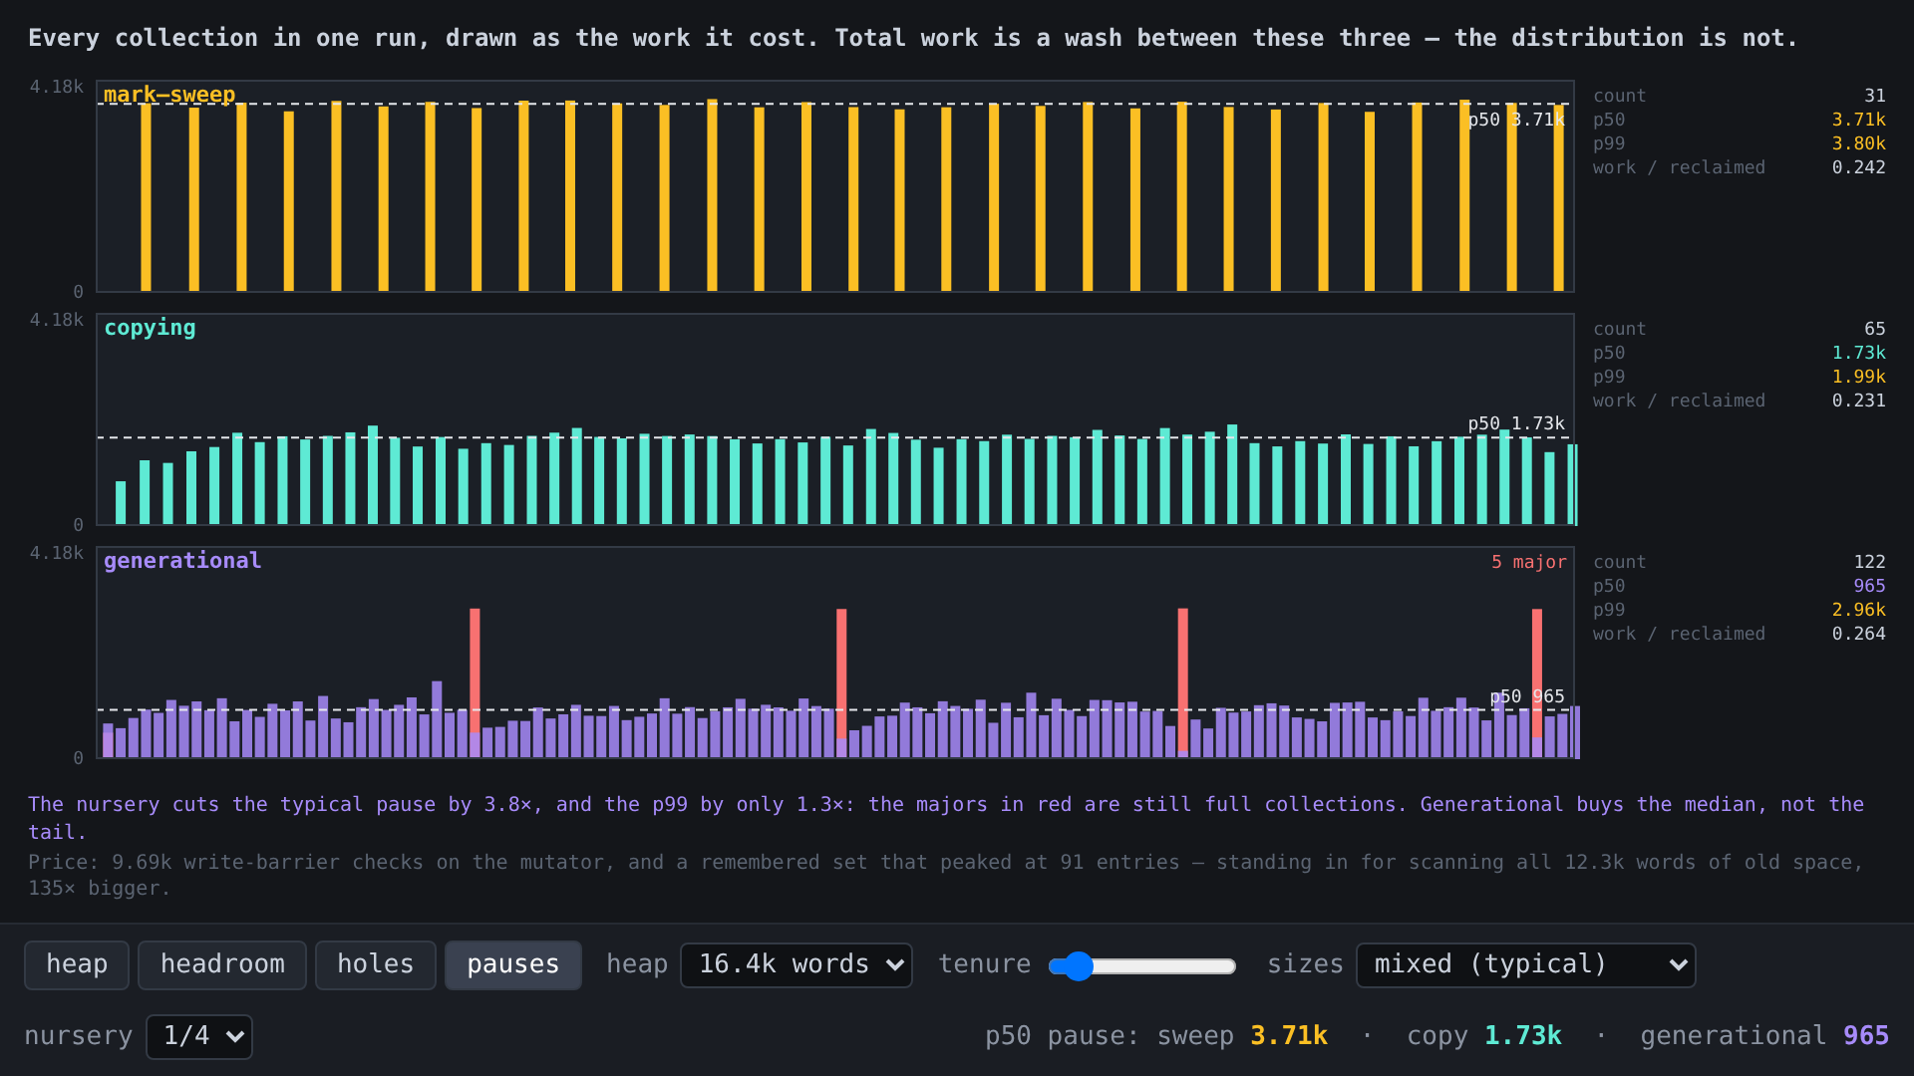This screenshot has width=1914, height=1076.
Task: Open the heap size dropdown
Action: click(797, 964)
